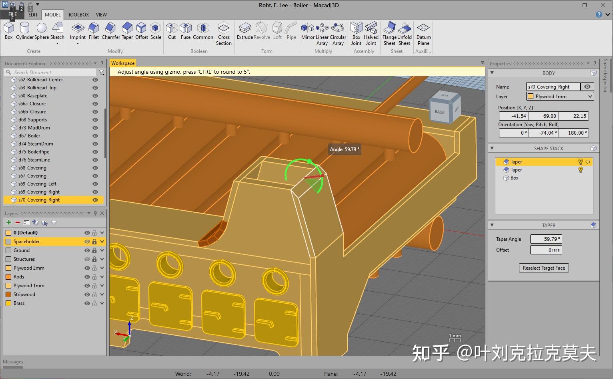Image resolution: width=613 pixels, height=379 pixels.
Task: Edit the Taper Angle value field
Action: point(546,239)
